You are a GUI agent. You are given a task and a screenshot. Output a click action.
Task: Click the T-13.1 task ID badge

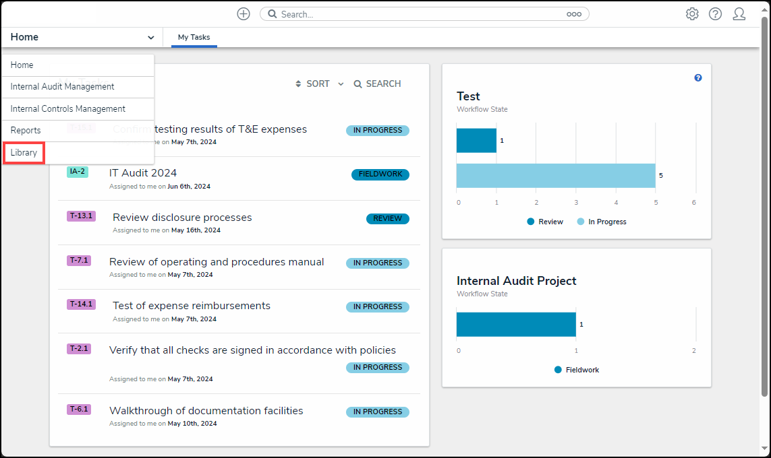[81, 216]
